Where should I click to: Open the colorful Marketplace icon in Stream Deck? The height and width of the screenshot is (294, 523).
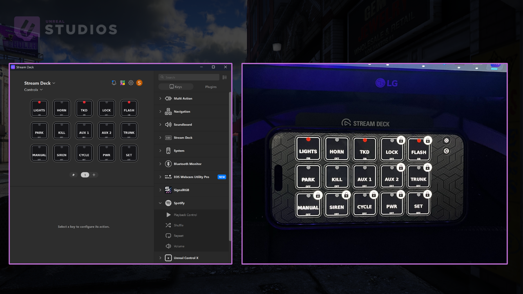point(123,83)
